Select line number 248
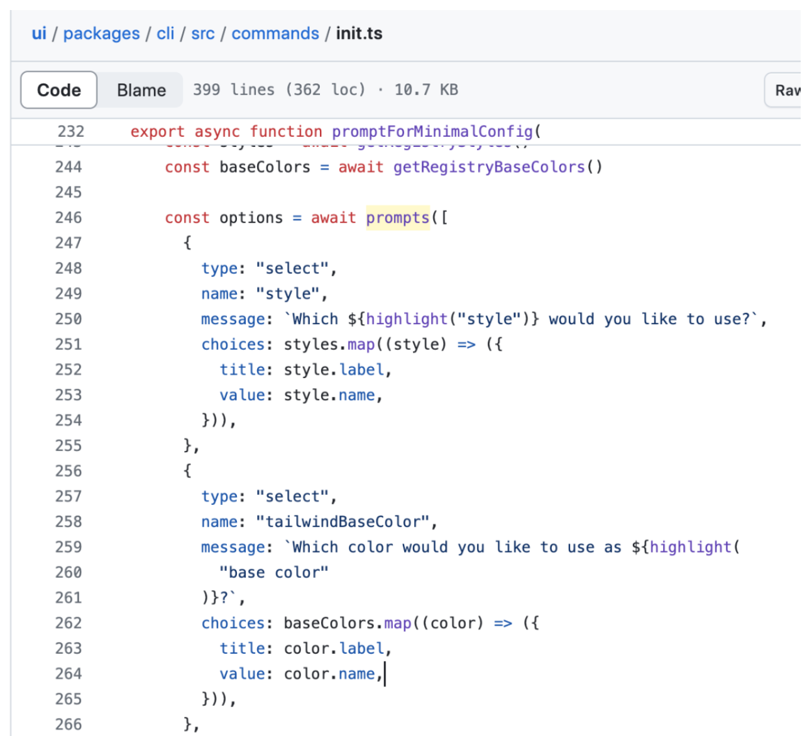807x736 pixels. pyautogui.click(x=69, y=268)
